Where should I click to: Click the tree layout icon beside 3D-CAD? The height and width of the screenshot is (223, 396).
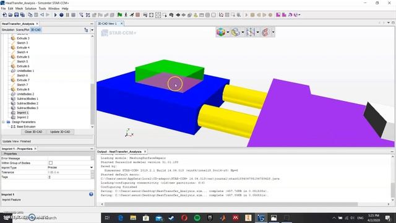click(86, 30)
